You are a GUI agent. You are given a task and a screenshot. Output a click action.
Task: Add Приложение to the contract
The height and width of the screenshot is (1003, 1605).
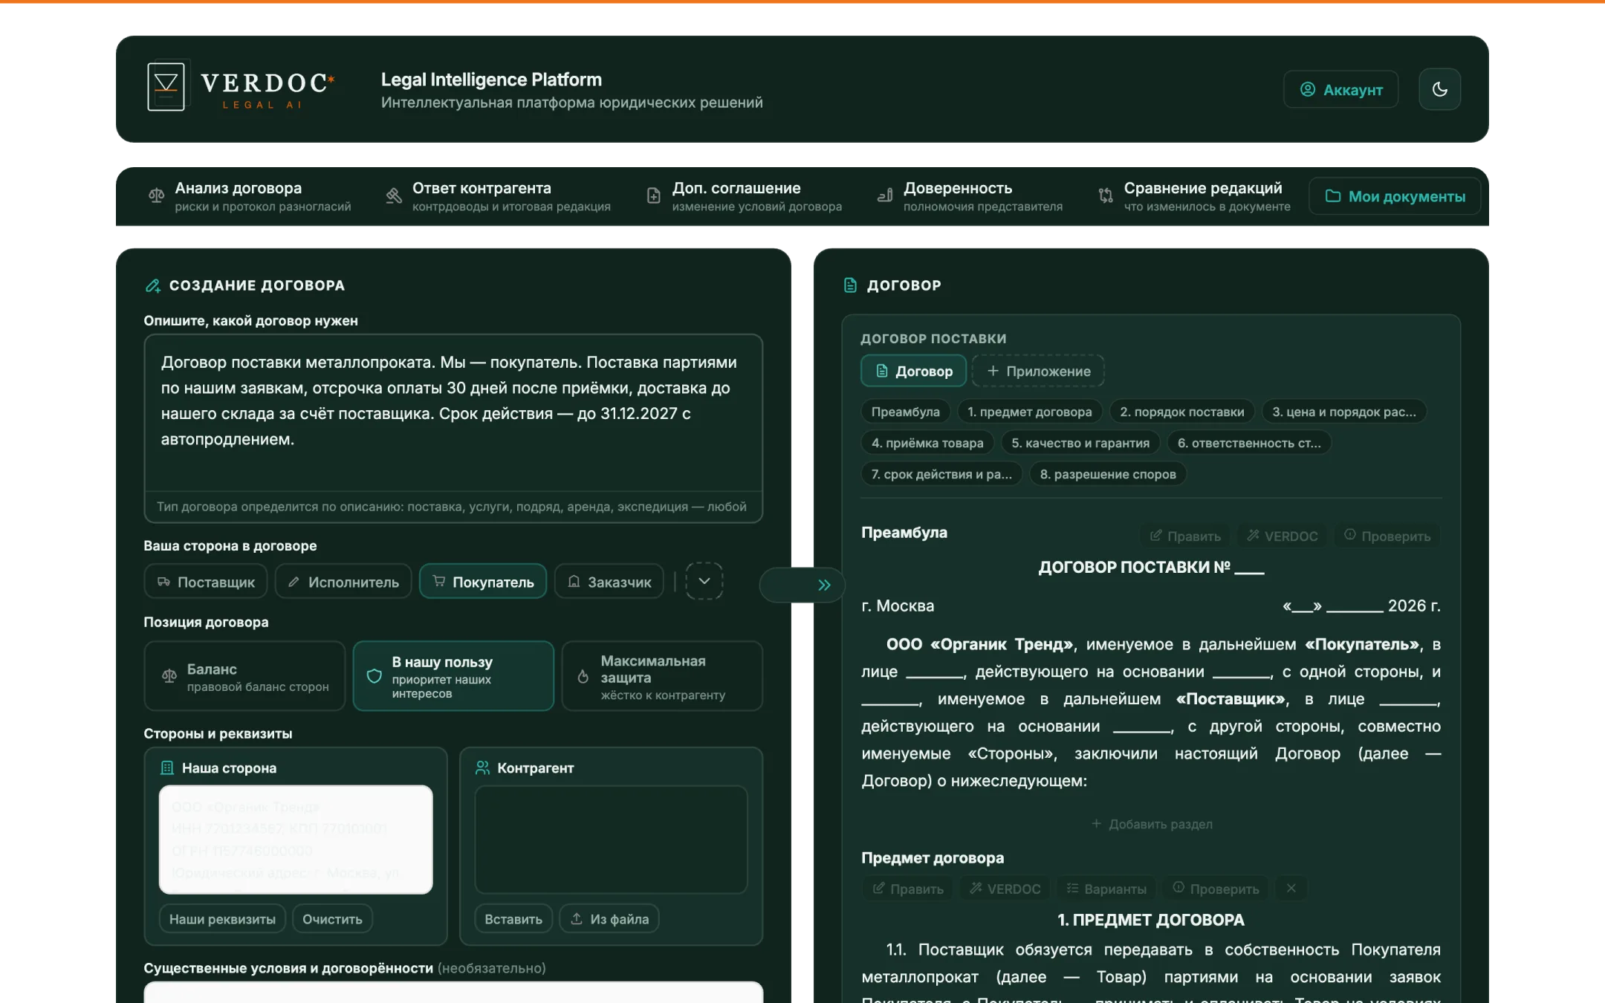pos(1038,371)
